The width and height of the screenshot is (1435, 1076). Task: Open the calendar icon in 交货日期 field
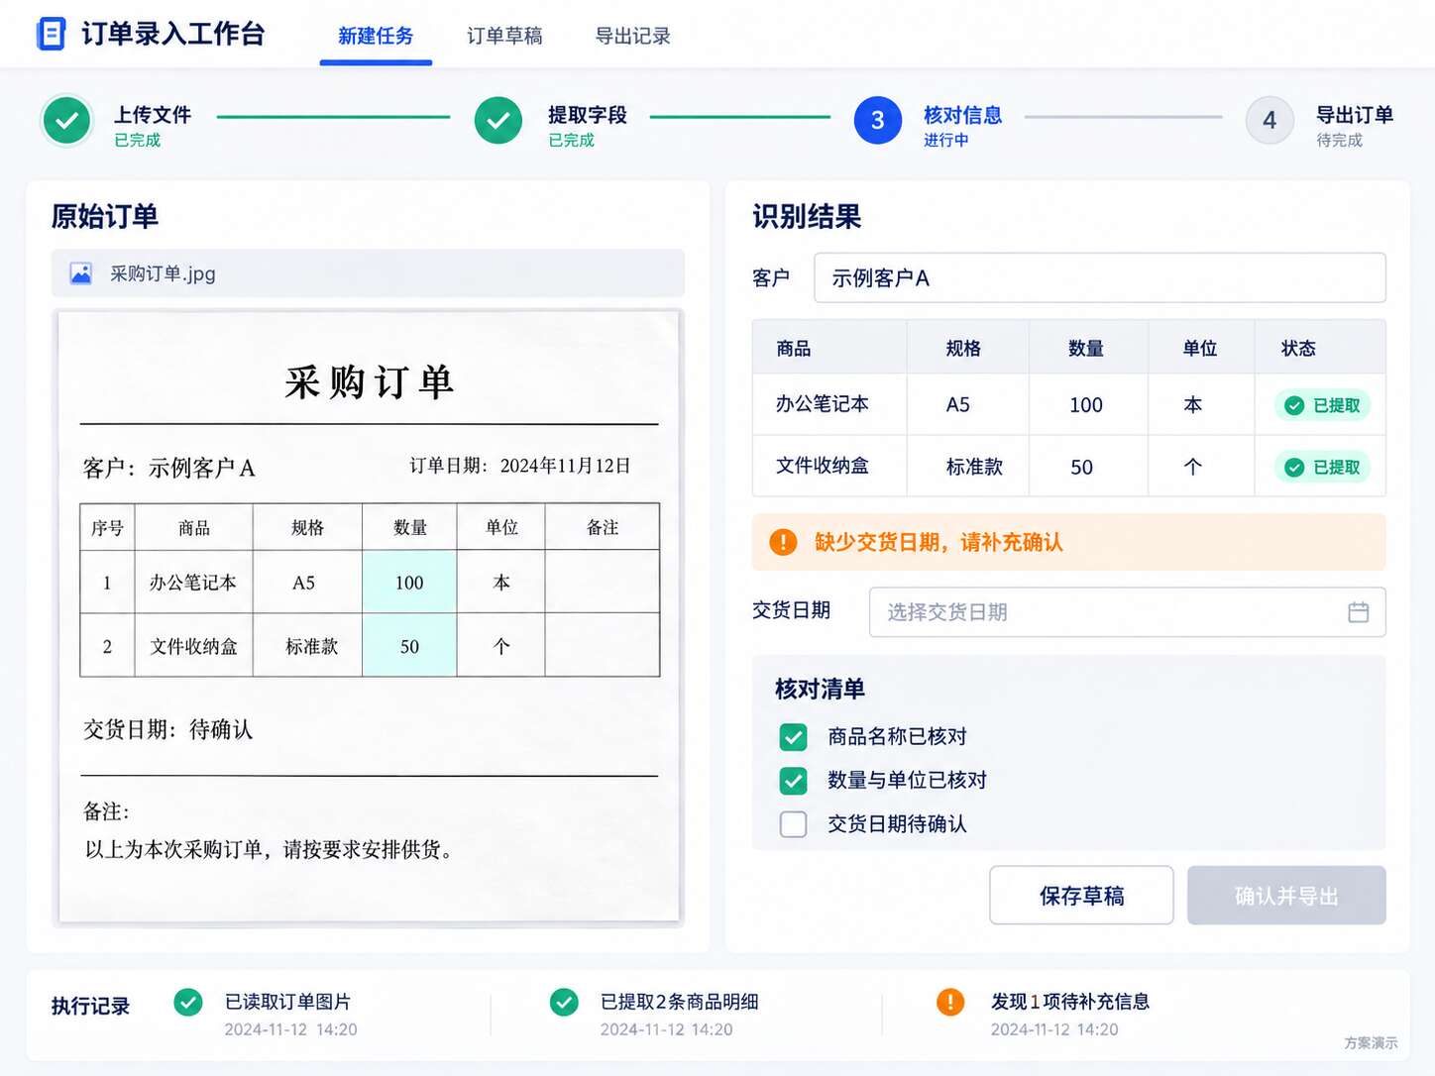click(1358, 612)
